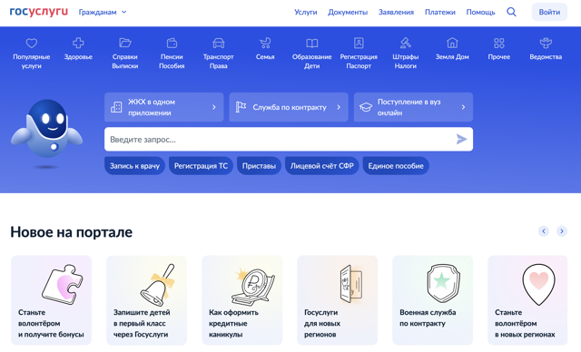
Task: Click the send arrow in the query field
Action: point(461,139)
